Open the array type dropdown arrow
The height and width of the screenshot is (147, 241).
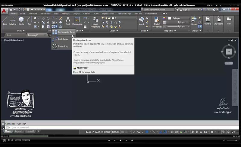tap(56, 27)
